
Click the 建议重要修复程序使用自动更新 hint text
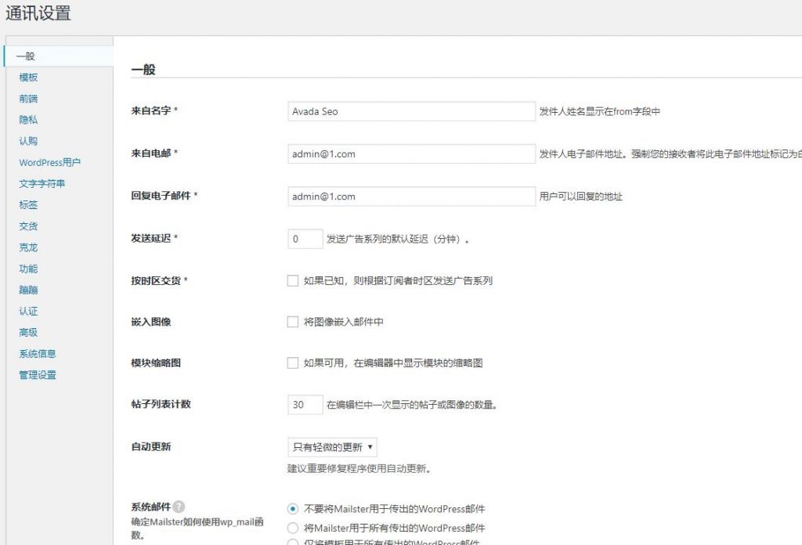coord(359,469)
